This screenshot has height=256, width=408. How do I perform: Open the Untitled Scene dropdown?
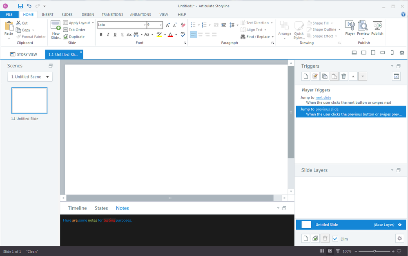30,77
